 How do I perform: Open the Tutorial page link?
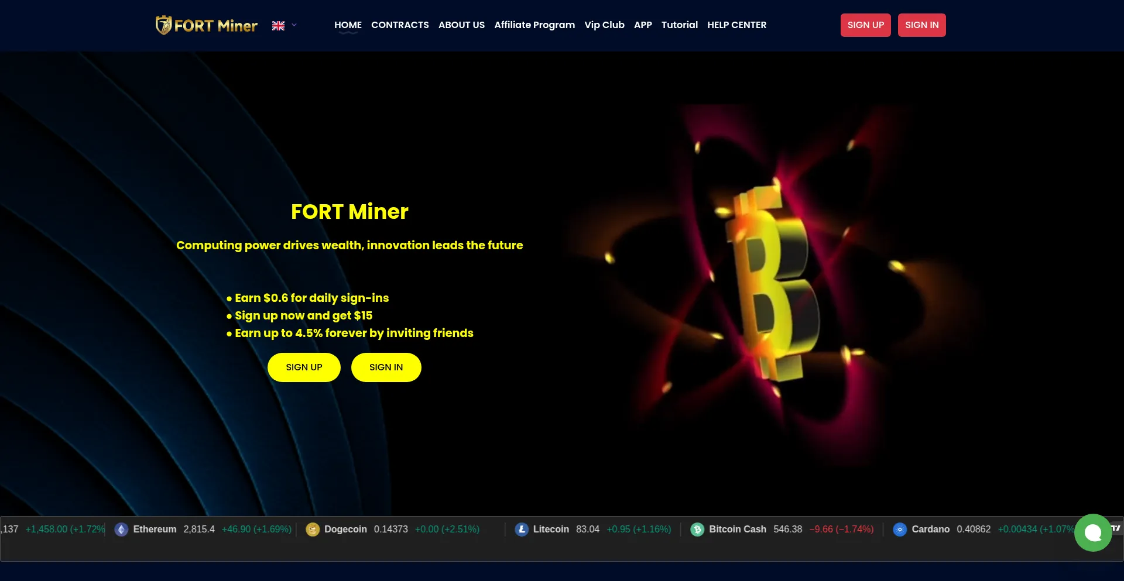coord(680,25)
